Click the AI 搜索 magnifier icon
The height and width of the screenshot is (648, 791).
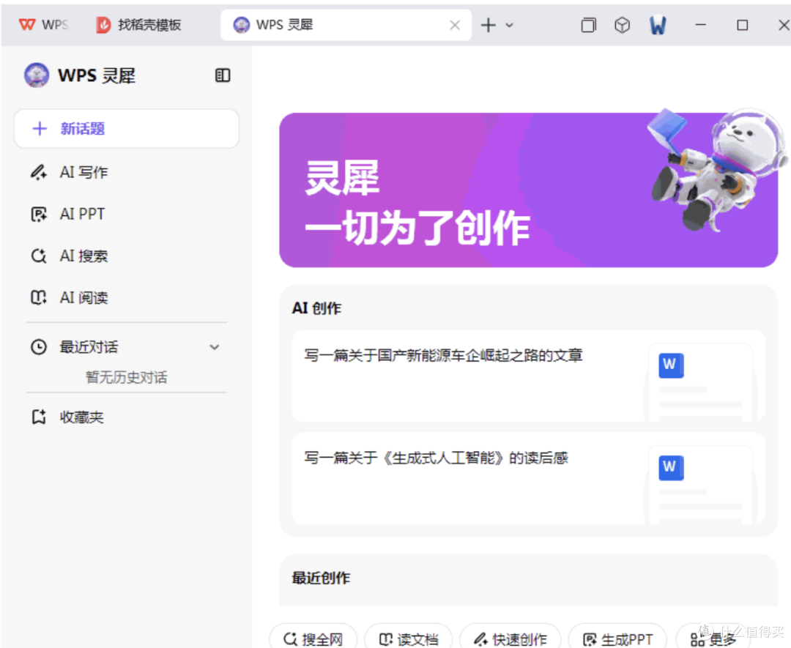(x=39, y=256)
